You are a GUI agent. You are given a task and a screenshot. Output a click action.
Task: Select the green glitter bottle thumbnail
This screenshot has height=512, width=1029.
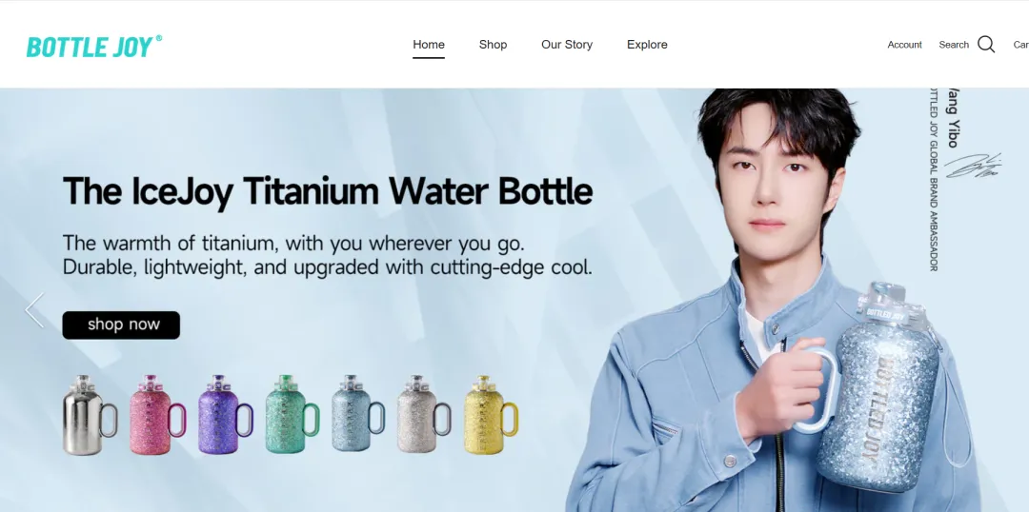tap(293, 414)
